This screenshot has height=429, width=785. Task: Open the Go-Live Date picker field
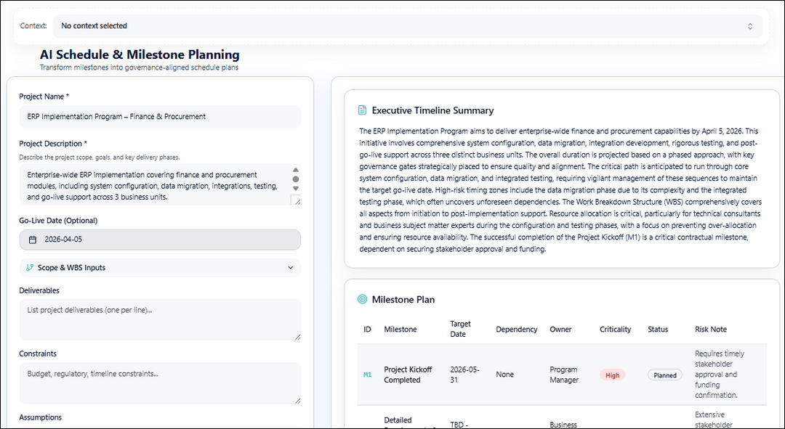point(160,240)
